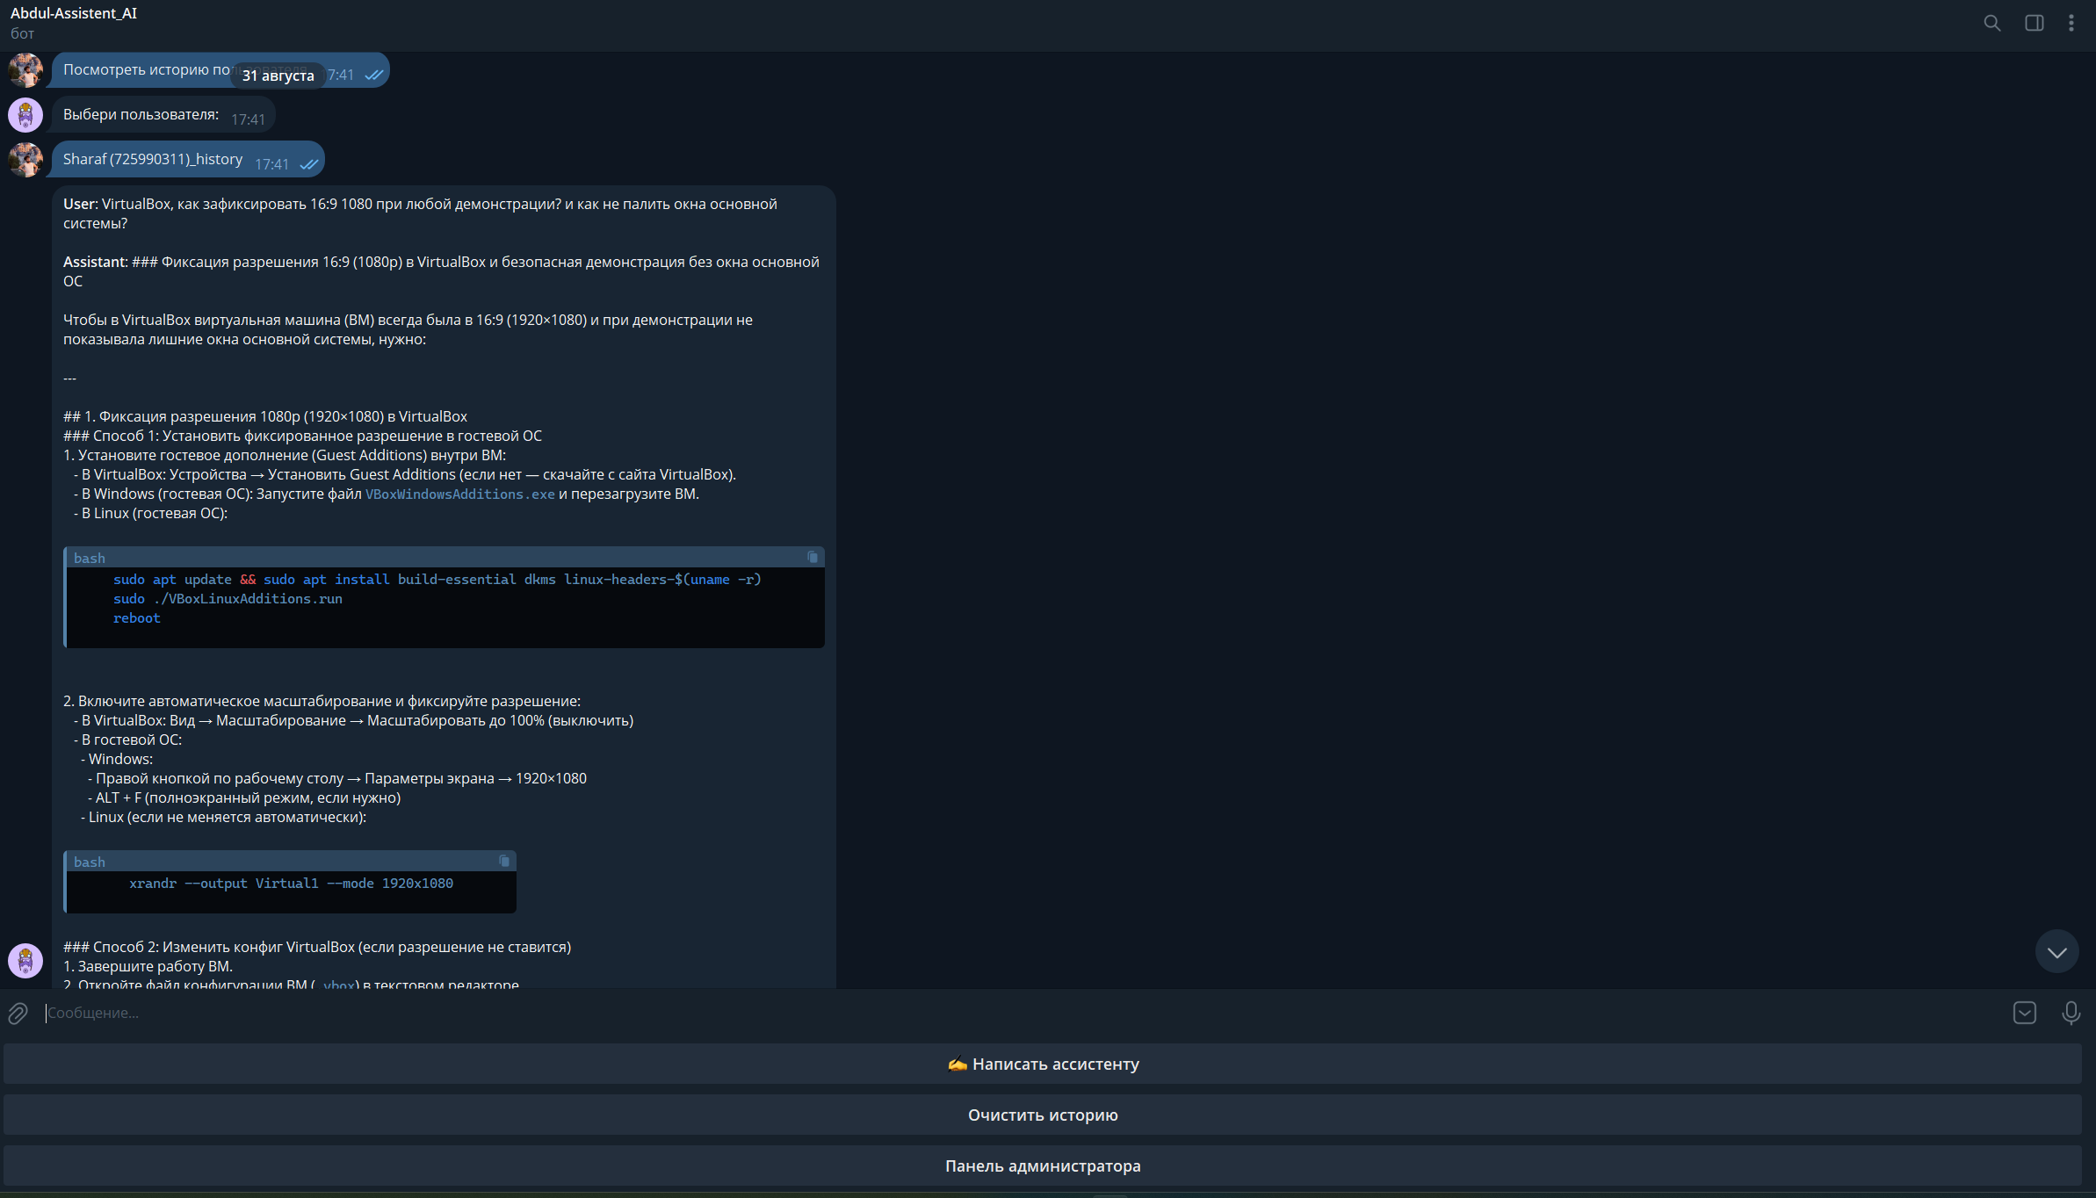The image size is (2096, 1198).
Task: Copy the xrandr code snippet
Action: [x=504, y=861]
